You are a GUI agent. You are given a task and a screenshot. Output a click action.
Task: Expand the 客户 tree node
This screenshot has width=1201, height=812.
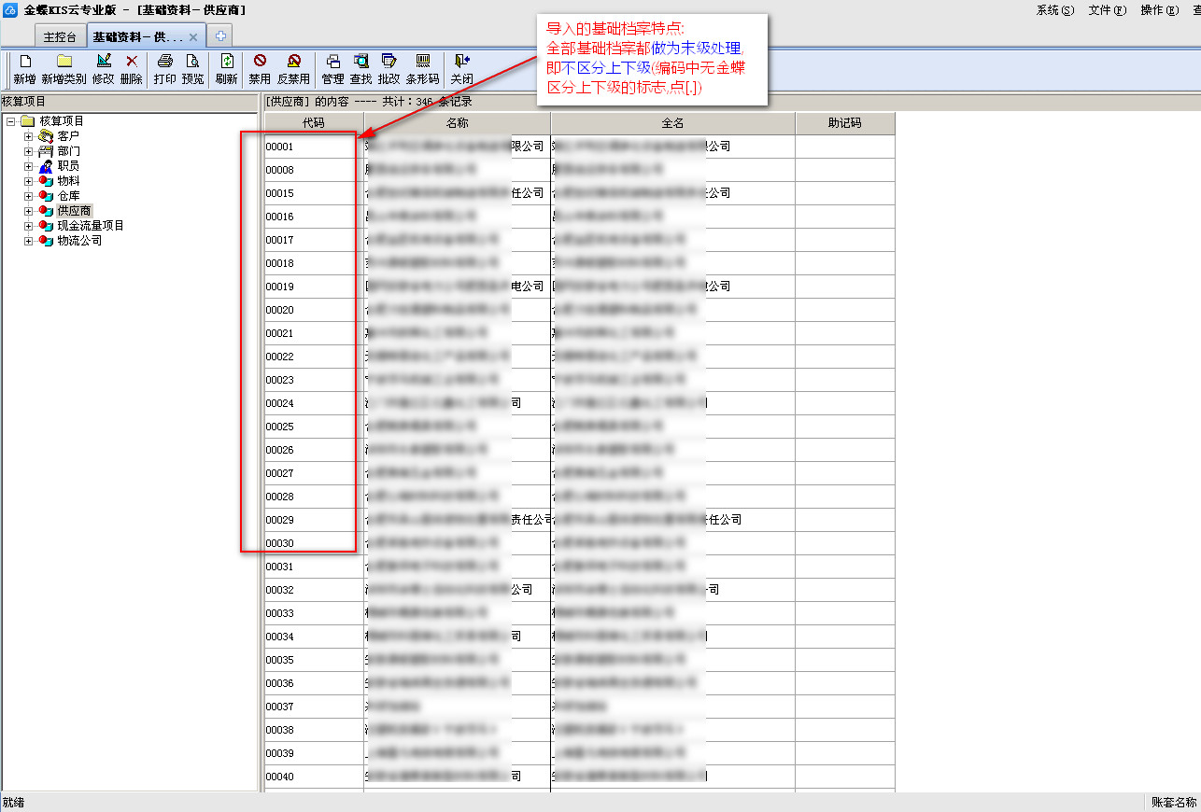coord(28,136)
